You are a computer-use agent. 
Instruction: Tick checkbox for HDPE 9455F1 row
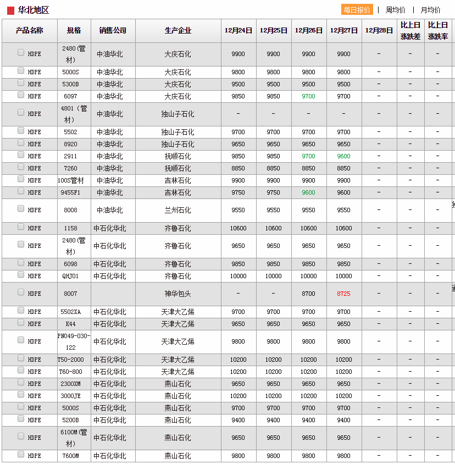[21, 191]
